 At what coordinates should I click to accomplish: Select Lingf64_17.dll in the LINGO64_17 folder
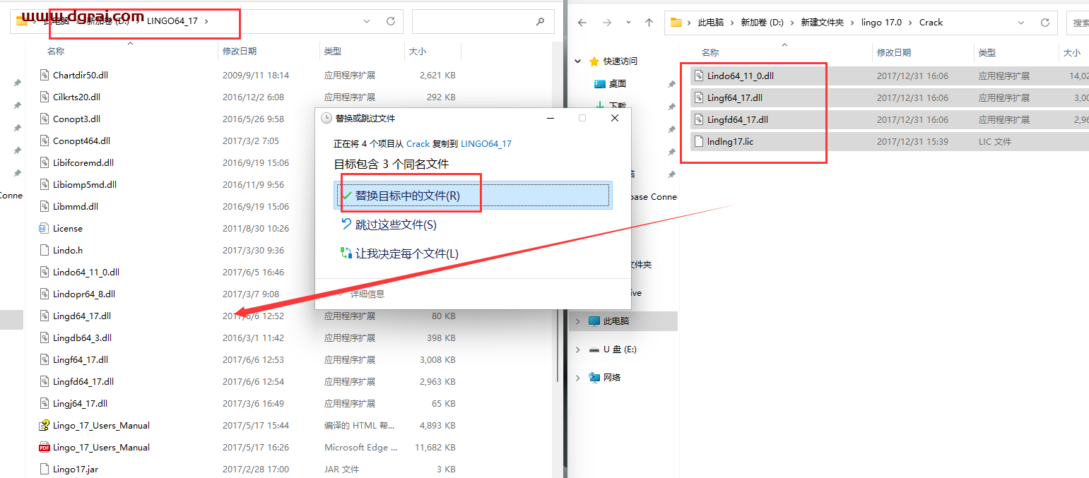coord(80,359)
